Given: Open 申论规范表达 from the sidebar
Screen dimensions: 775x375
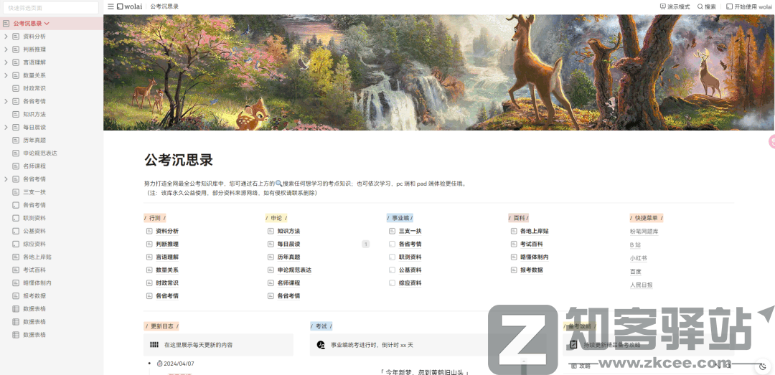Looking at the screenshot, I should 39,153.
